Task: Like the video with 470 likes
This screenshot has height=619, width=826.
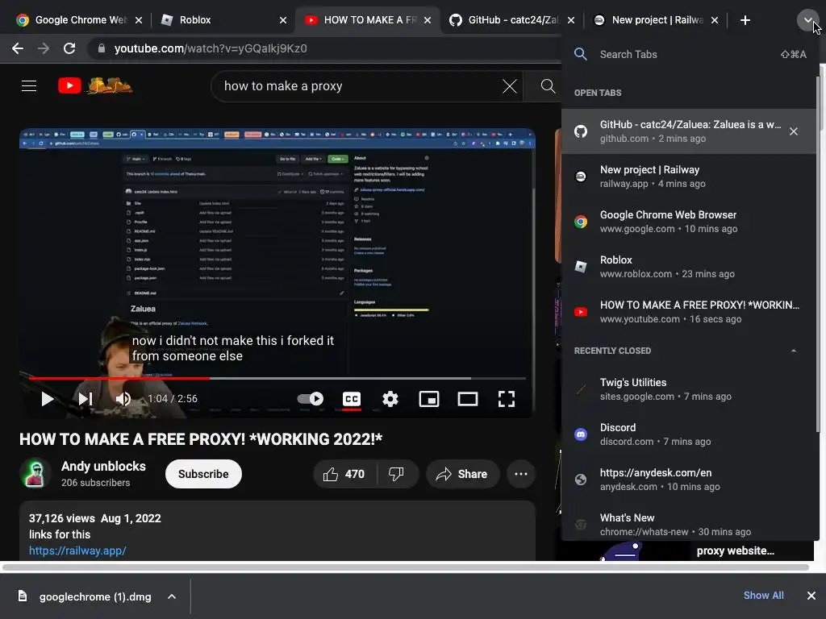Action: (x=344, y=474)
